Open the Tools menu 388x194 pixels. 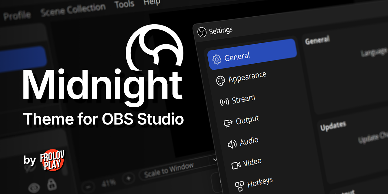tap(124, 4)
